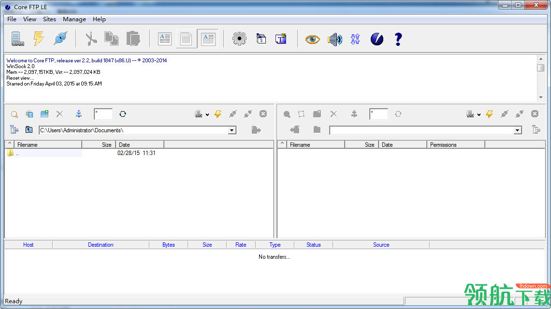Create new folder in local pane
The image size is (551, 309).
44,114
